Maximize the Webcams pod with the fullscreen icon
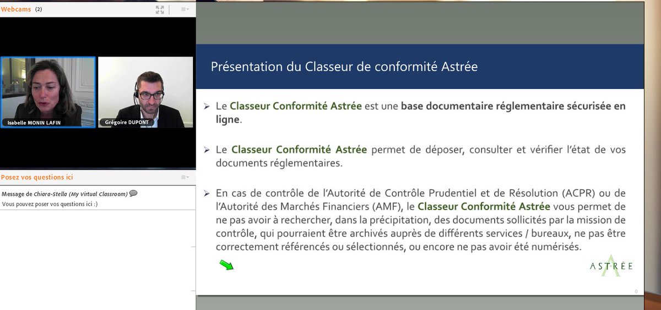Viewport: 661px width, 310px height. point(160,9)
